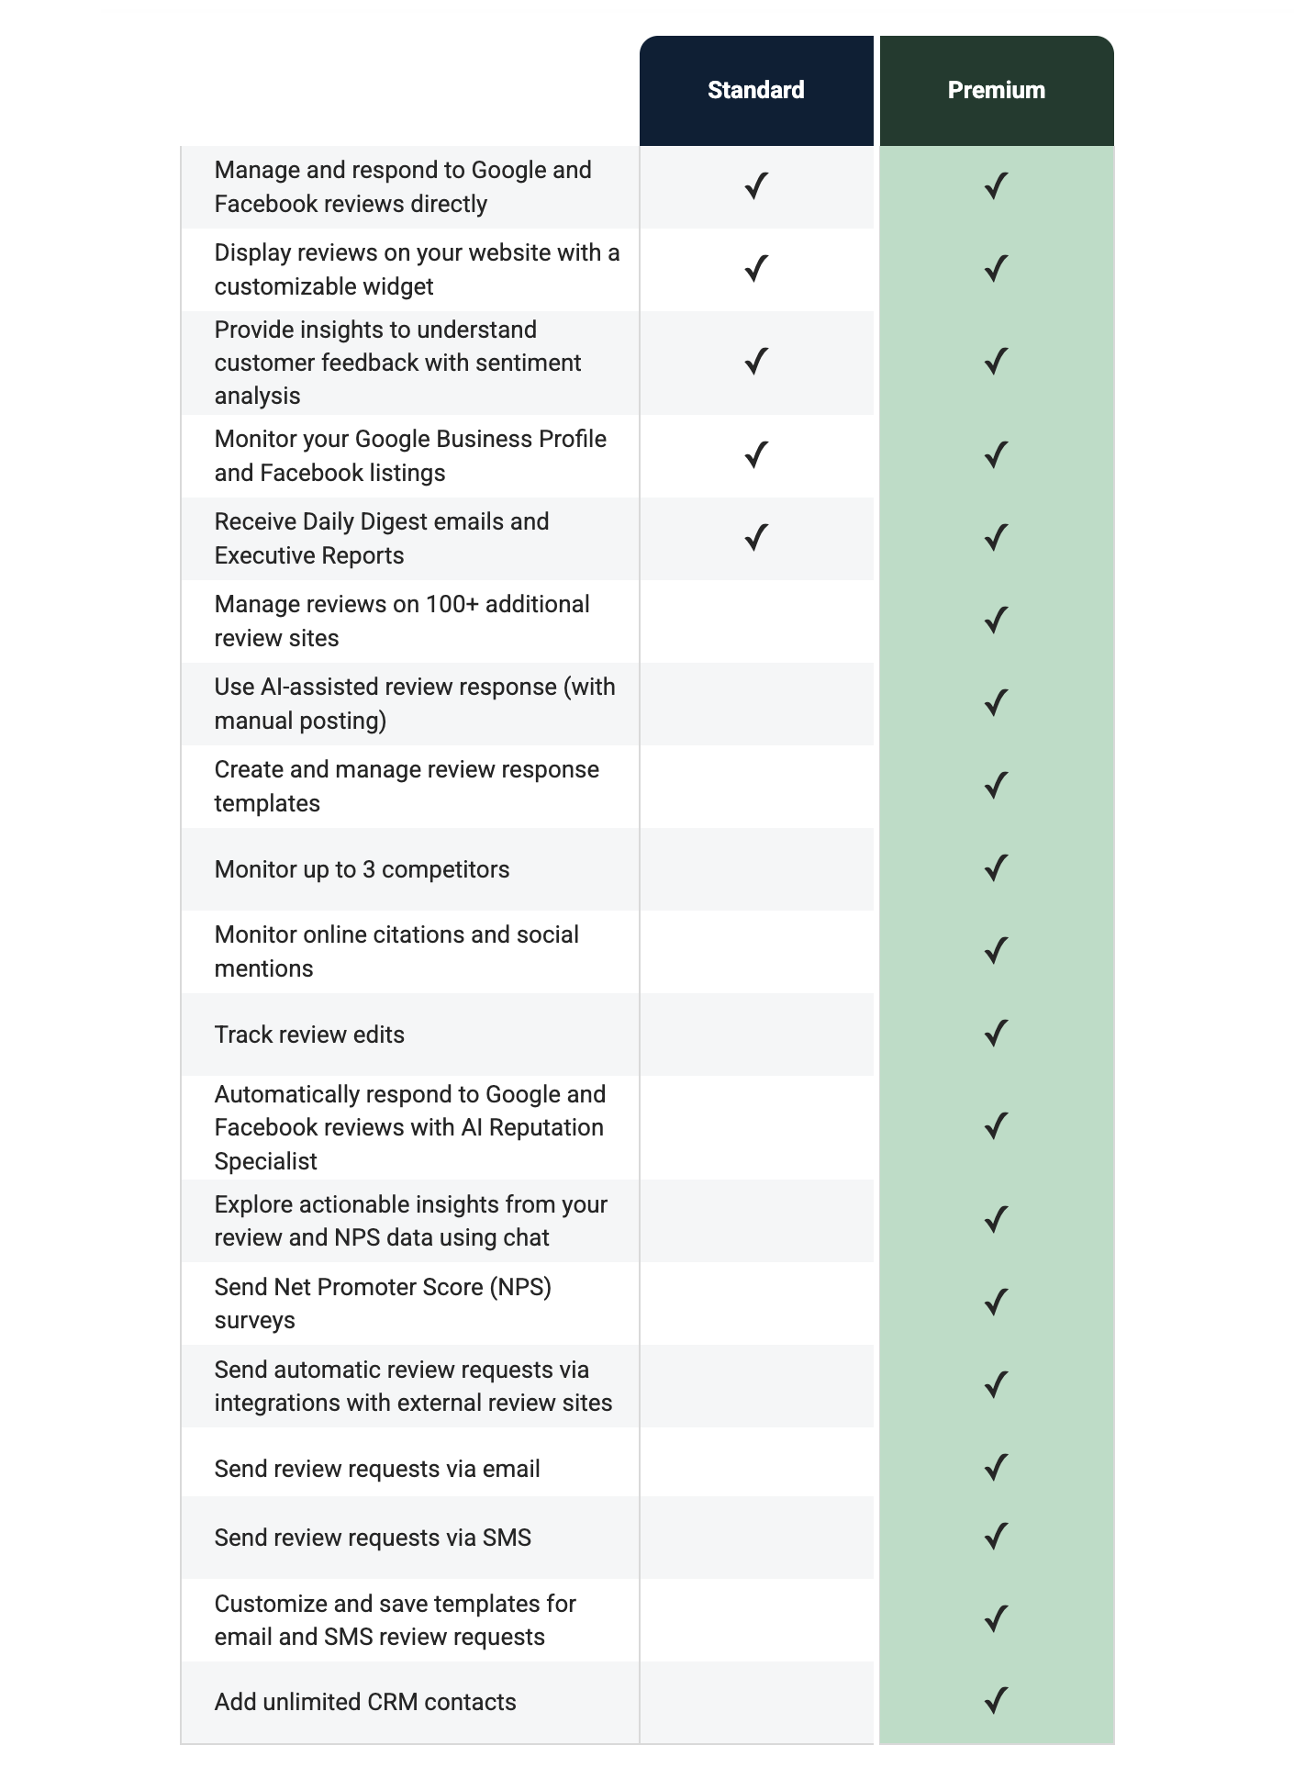The width and height of the screenshot is (1294, 1790).
Task: Click Standard checkmark for sentiment analysis row
Action: tap(755, 362)
